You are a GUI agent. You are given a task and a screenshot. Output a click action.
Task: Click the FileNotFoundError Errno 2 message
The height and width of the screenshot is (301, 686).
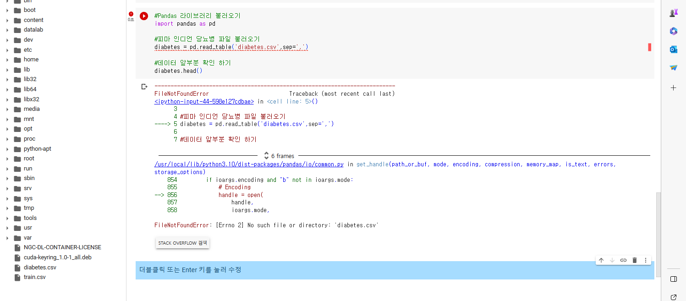coord(267,225)
